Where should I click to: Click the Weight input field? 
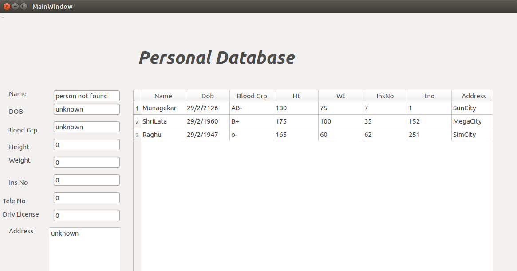click(86, 162)
